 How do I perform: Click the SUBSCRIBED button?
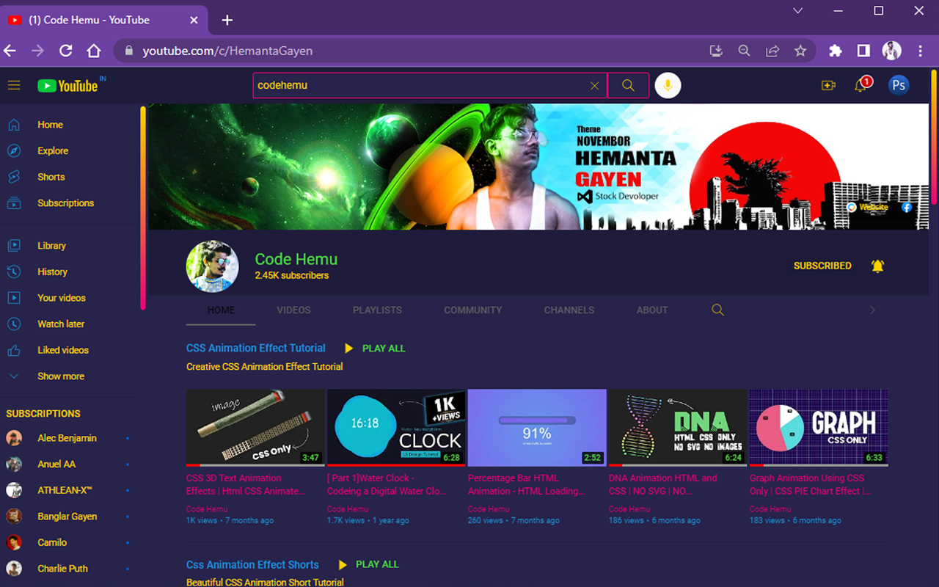tap(822, 266)
